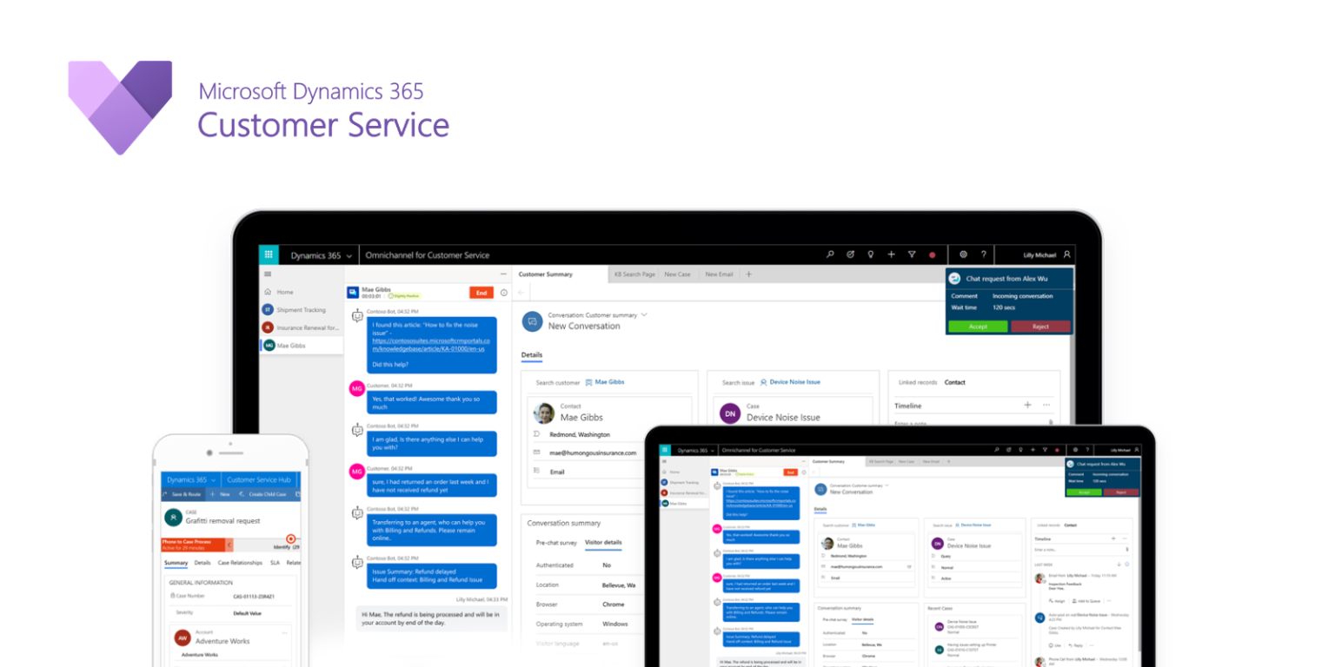Reject the Alex Wu chat request on the large monitor

(x=1040, y=327)
